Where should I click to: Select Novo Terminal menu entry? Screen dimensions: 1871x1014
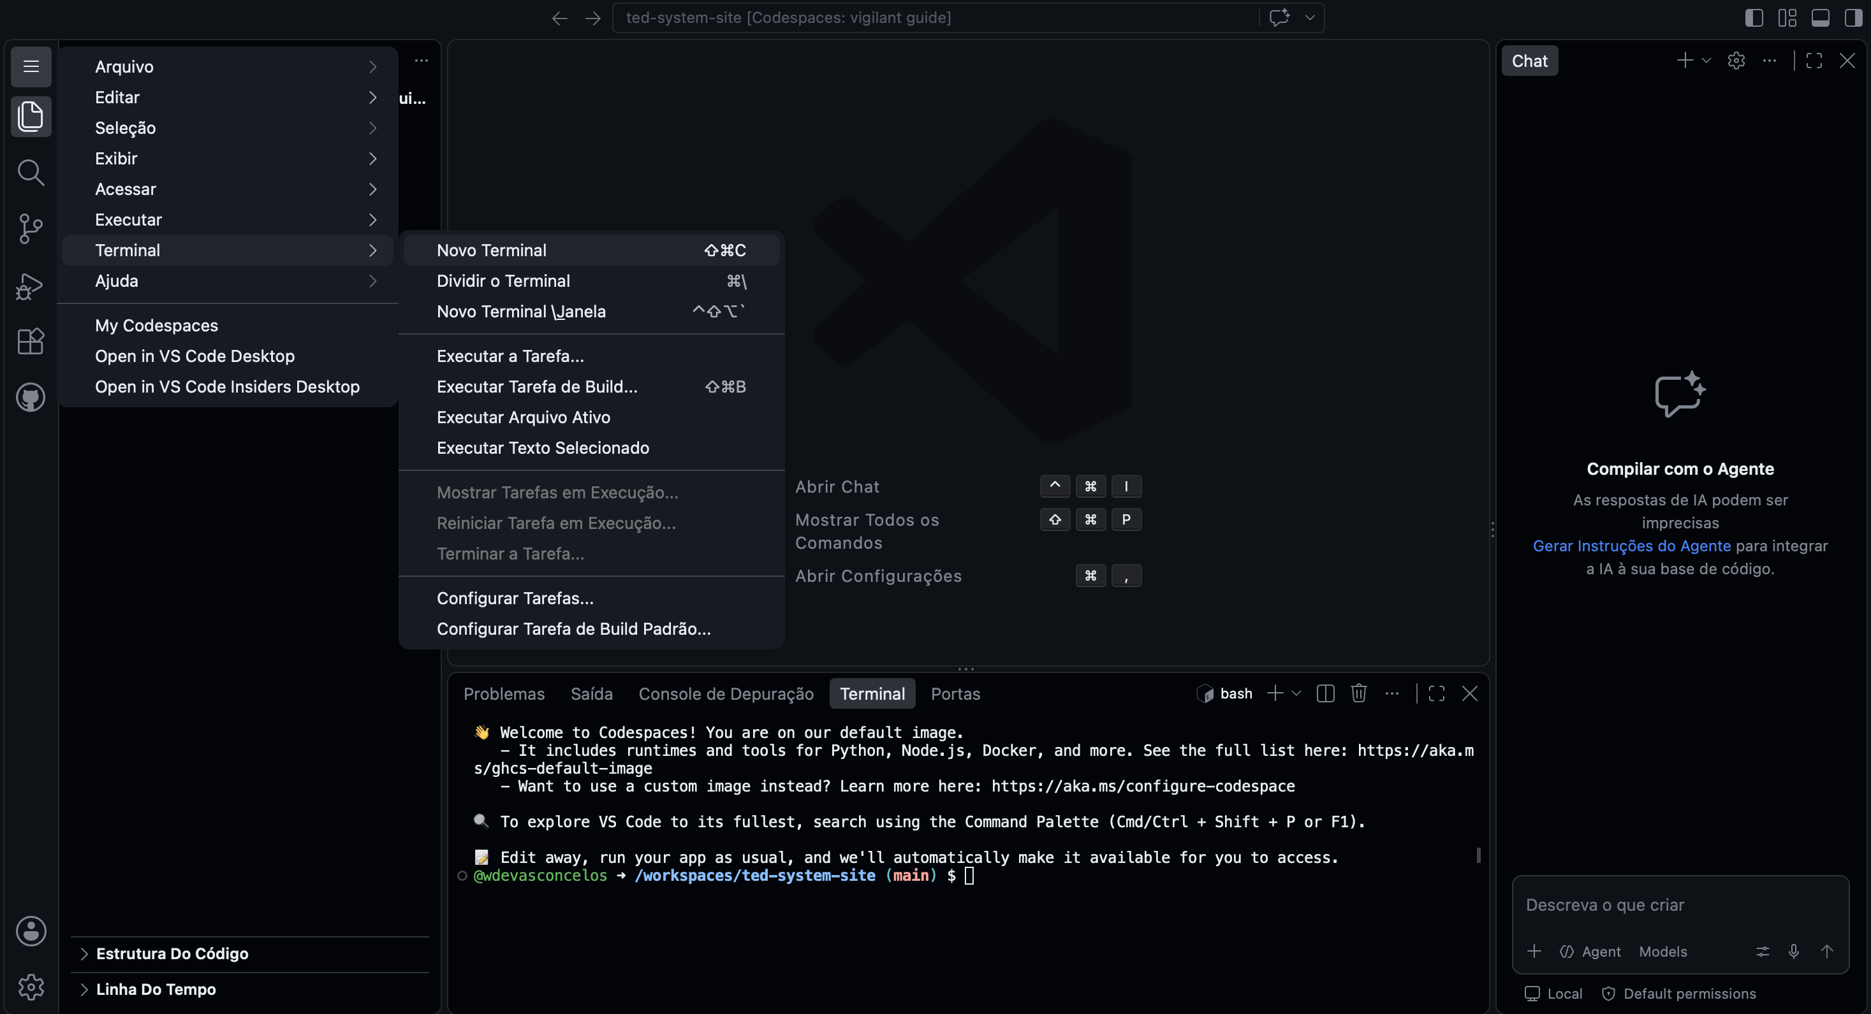coord(591,250)
